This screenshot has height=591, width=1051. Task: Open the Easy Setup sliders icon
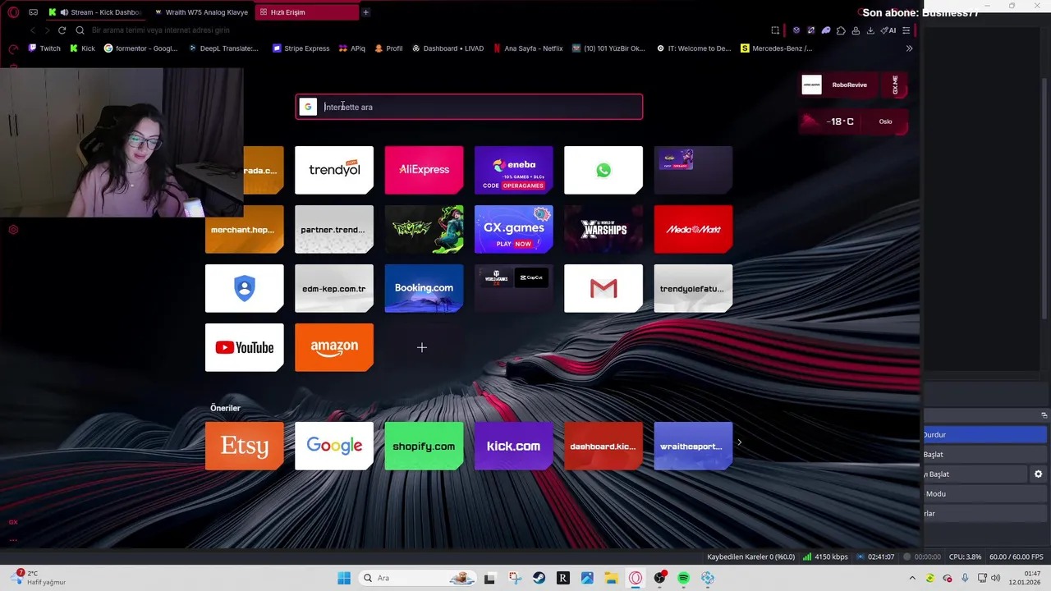[x=906, y=30]
